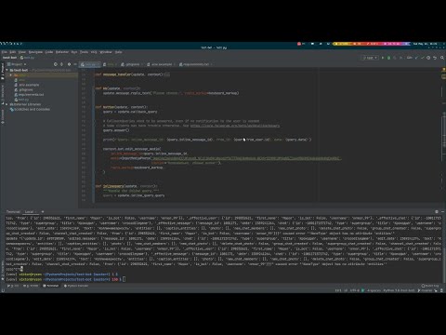
Task: Click the Python interpreter status bar entry
Action: click(x=399, y=290)
